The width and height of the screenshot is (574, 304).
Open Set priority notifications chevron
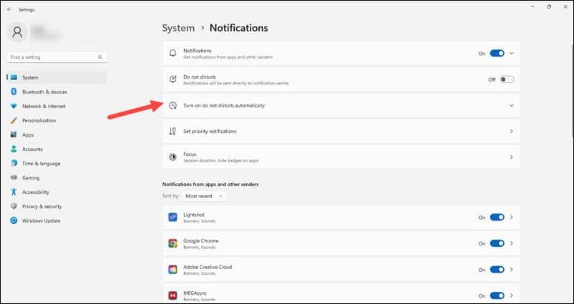tap(512, 132)
